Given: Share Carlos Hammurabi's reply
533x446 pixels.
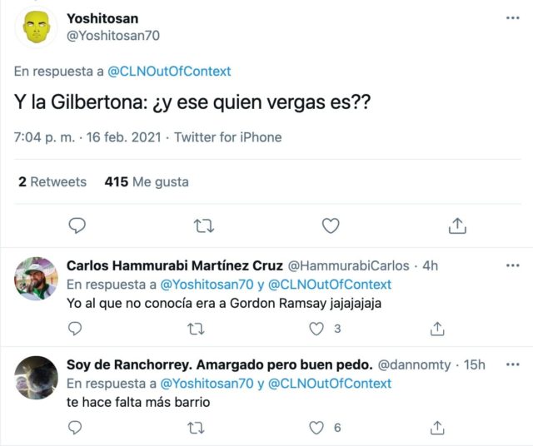Looking at the screenshot, I should (x=437, y=329).
